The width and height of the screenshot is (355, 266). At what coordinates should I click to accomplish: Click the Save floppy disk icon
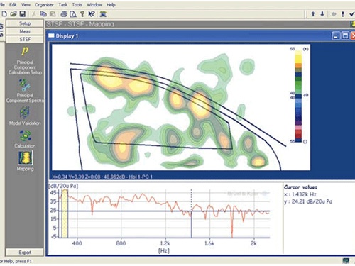click(x=23, y=14)
